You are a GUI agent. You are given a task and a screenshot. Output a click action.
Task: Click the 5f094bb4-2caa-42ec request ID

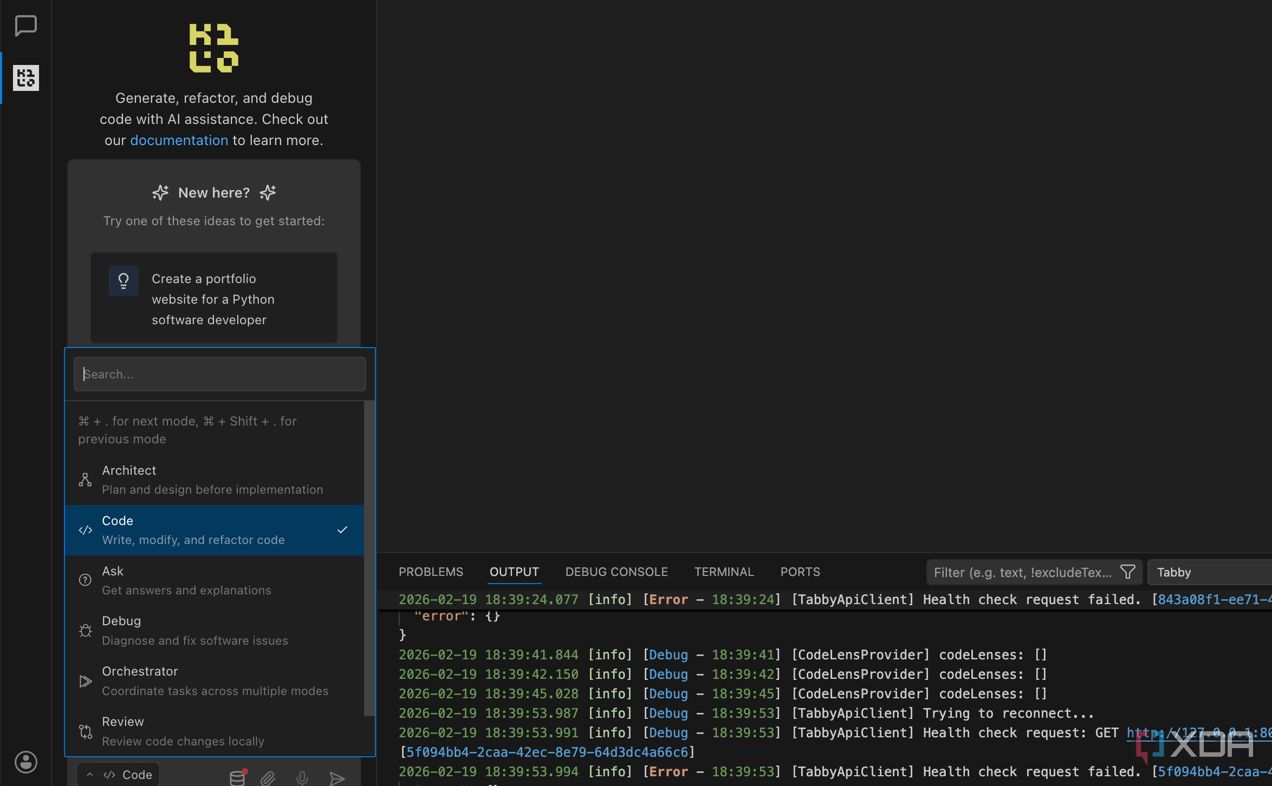click(x=547, y=752)
